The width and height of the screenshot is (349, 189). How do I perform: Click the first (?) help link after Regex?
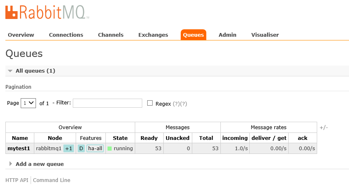pyautogui.click(x=176, y=104)
